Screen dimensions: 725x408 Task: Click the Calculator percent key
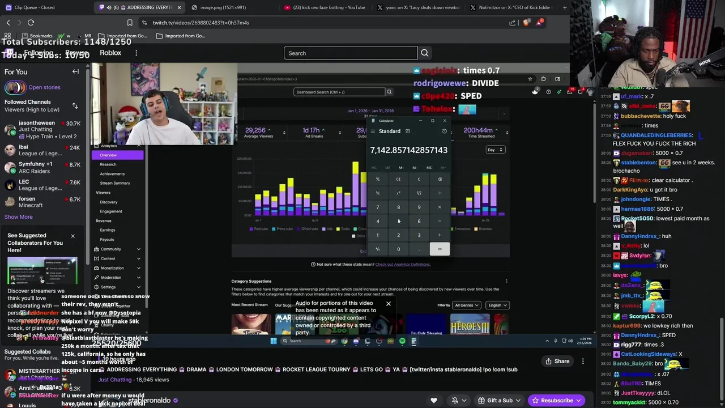tap(378, 179)
